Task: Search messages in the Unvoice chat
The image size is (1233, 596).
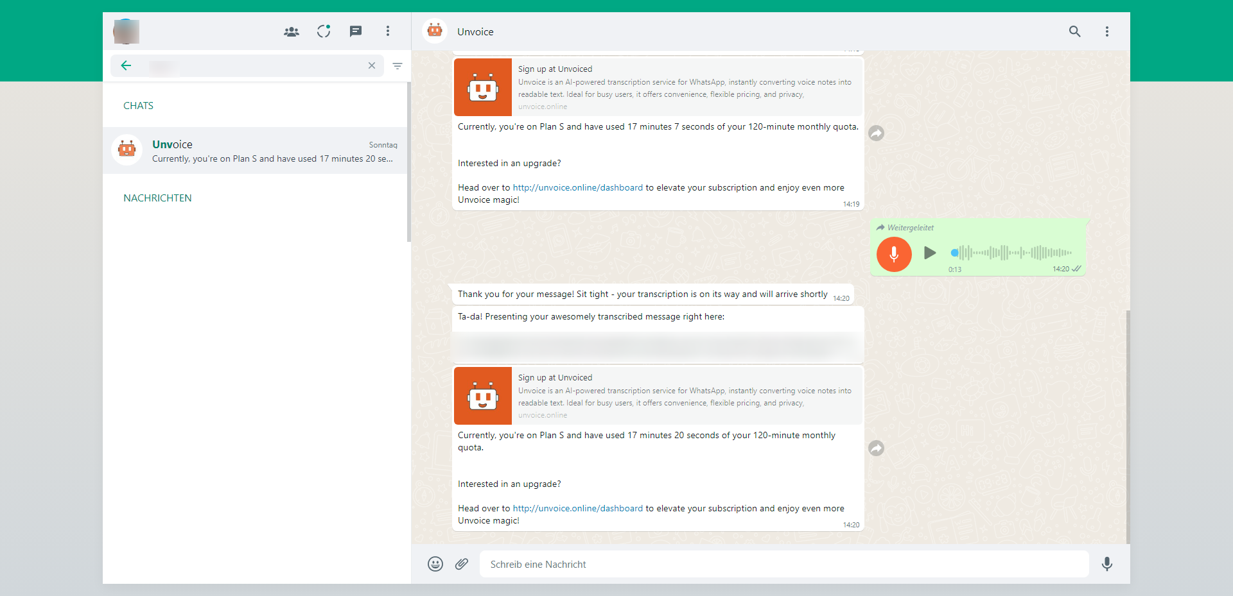Action: (1075, 31)
